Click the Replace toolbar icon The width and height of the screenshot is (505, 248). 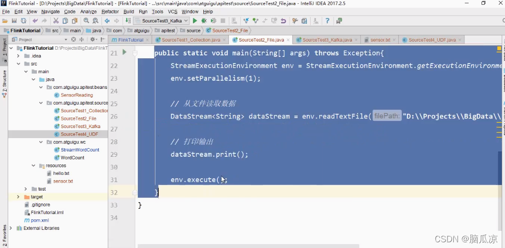click(x=95, y=21)
